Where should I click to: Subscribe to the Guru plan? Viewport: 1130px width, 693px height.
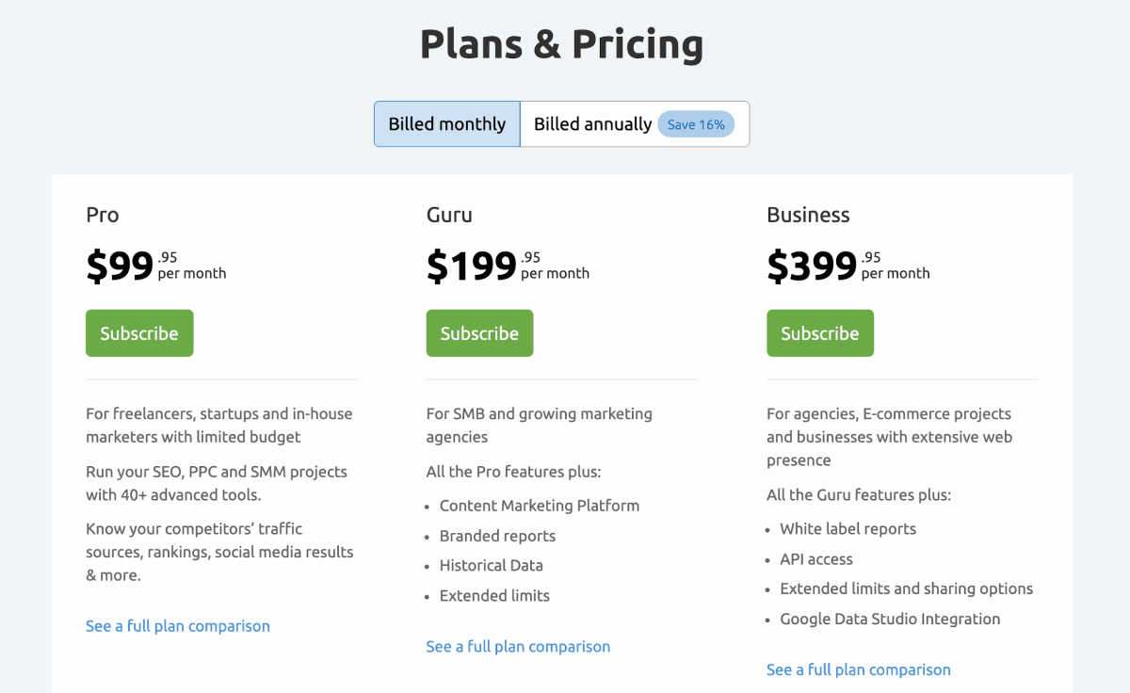pyautogui.click(x=479, y=333)
